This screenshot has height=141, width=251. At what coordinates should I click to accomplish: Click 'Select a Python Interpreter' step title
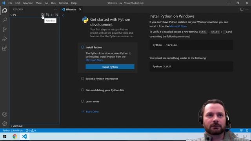pyautogui.click(x=102, y=79)
